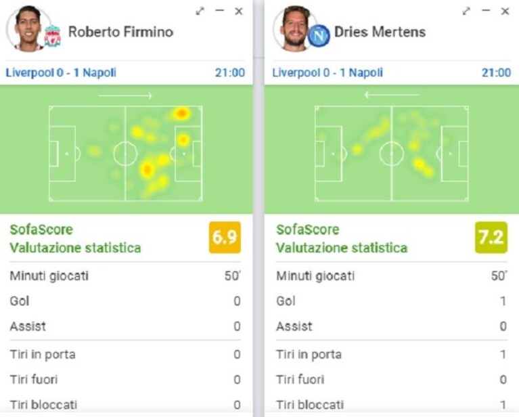Minimize the Dries Mertens panel
Screen dimensions: 519x417
pyautogui.click(x=486, y=10)
